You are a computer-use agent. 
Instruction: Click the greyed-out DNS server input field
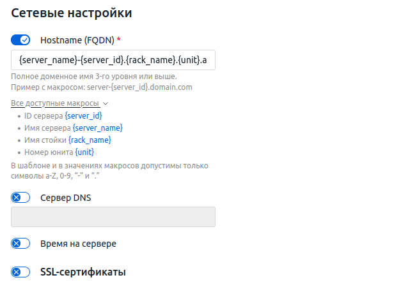(x=113, y=217)
